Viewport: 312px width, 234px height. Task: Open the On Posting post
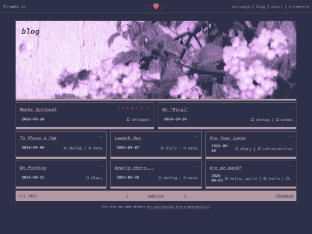[33, 168]
